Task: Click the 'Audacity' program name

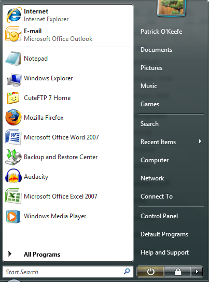Action: coord(36,177)
